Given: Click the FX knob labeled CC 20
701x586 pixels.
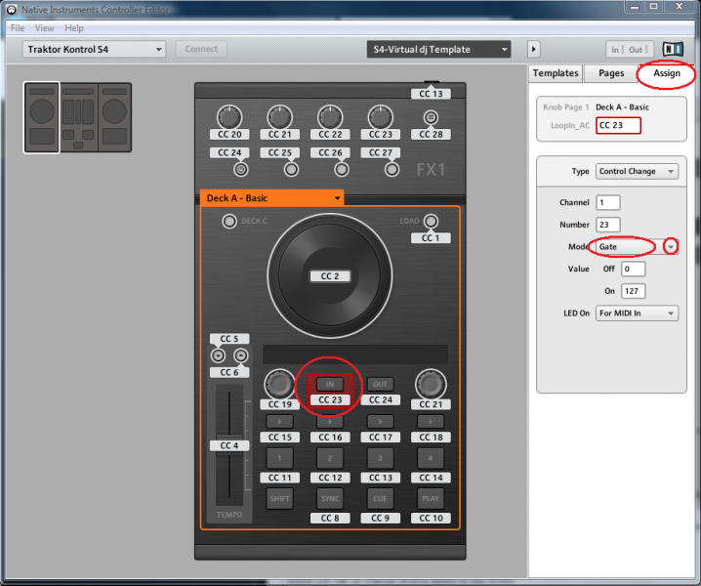Looking at the screenshot, I should [x=229, y=117].
